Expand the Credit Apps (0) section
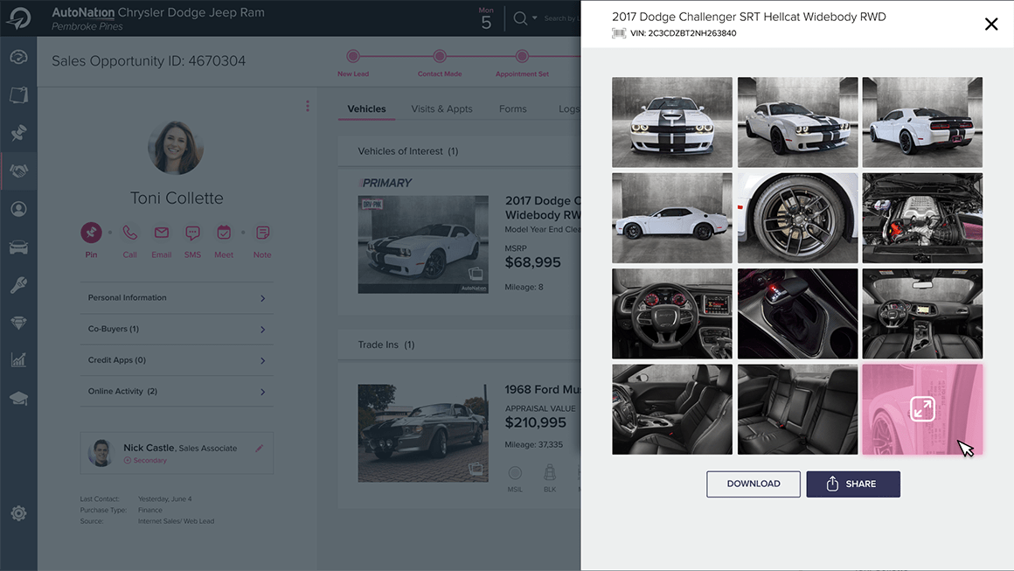Viewport: 1014px width, 571px height. pos(177,360)
